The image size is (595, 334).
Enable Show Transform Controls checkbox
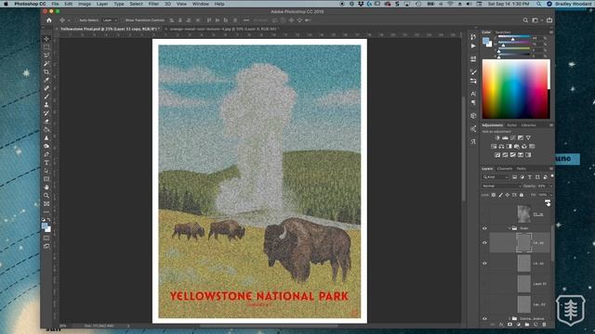[122, 20]
